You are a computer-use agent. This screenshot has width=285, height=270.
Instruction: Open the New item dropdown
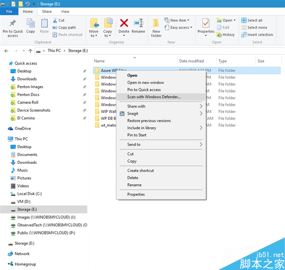(177, 20)
